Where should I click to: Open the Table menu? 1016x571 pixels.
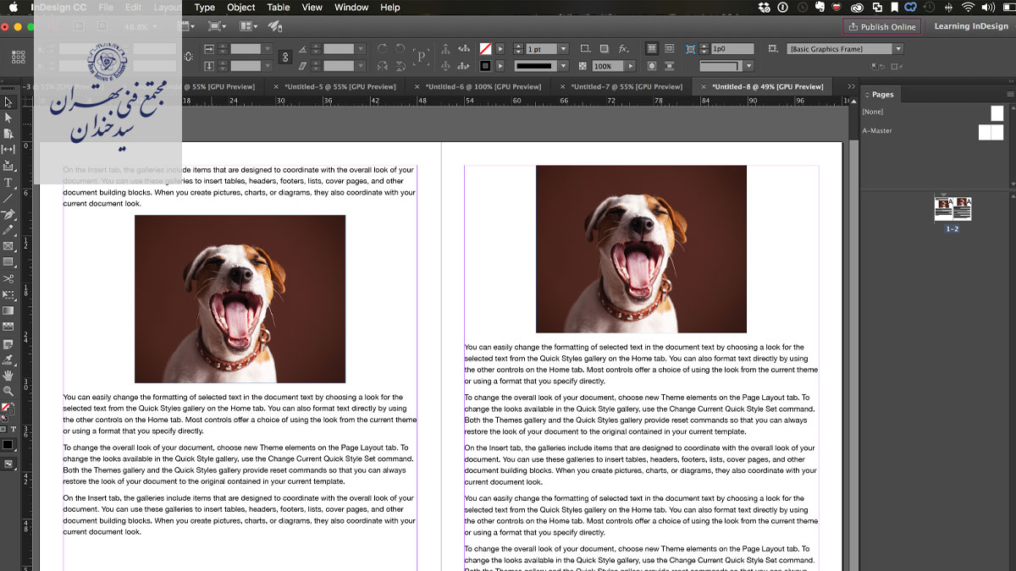click(x=279, y=7)
